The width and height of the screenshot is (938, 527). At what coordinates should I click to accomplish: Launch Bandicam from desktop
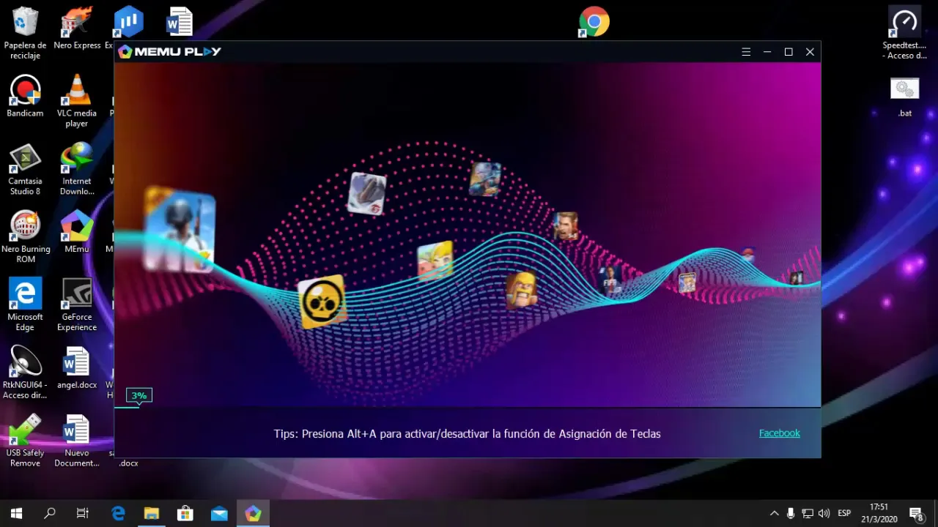[x=25, y=97]
